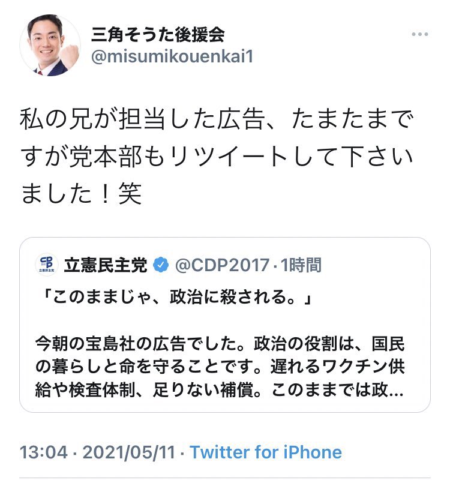Image resolution: width=450 pixels, height=480 pixels.
Task: Tap the 13:04 tweet time
Action: pyautogui.click(x=44, y=452)
